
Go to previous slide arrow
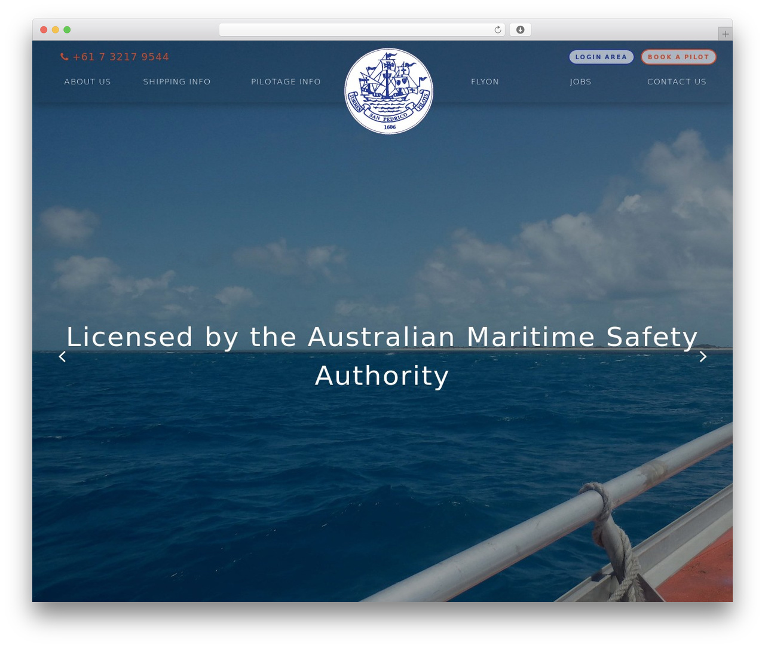[62, 356]
